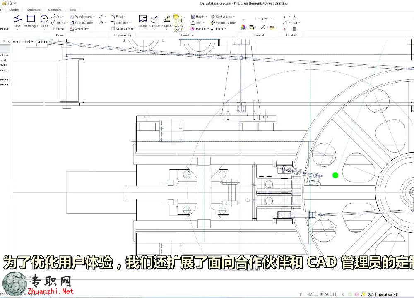Expand the Spline dropdown arrow
This screenshot has width=414, height=298.
coord(67,22)
